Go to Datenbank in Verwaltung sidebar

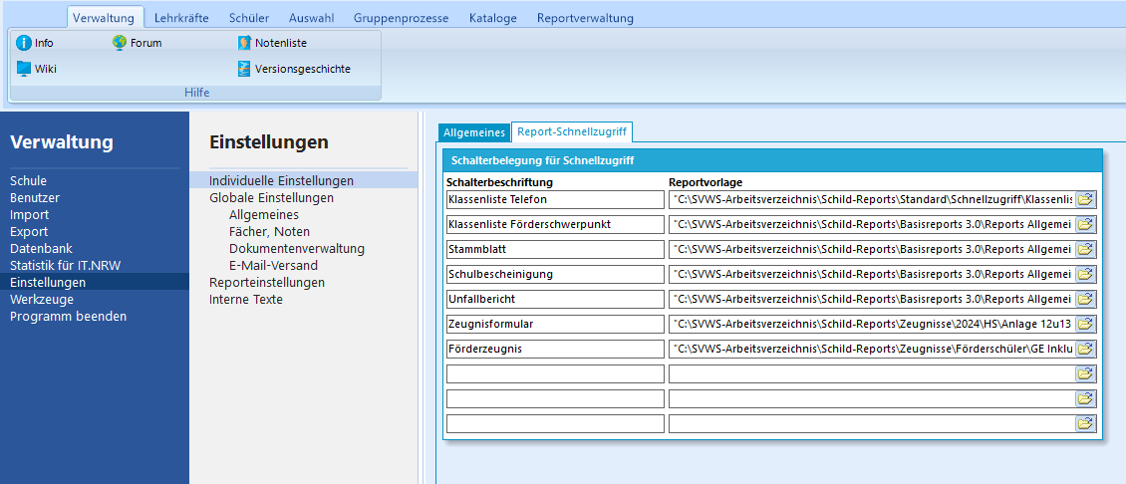pyautogui.click(x=42, y=248)
